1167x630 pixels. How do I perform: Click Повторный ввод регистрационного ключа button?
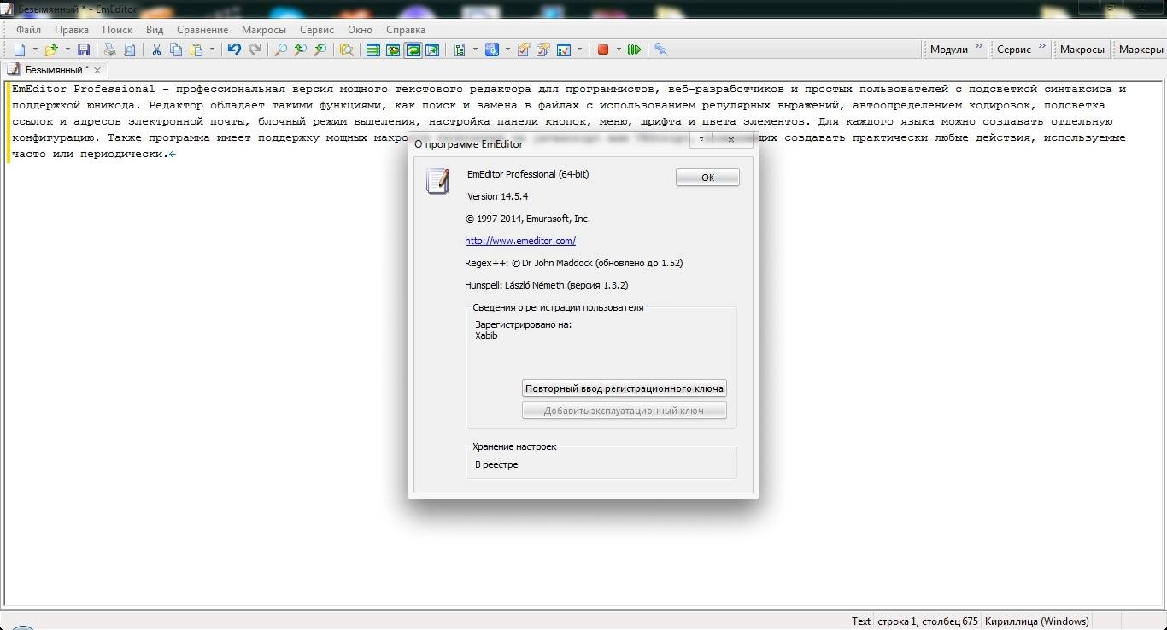pos(625,388)
